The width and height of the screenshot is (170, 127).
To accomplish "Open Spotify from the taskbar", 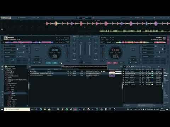I will (x=67, y=109).
